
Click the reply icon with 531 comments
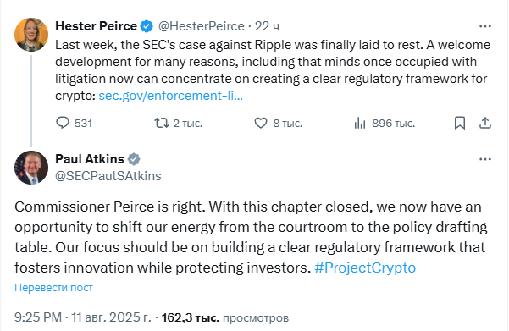(63, 123)
